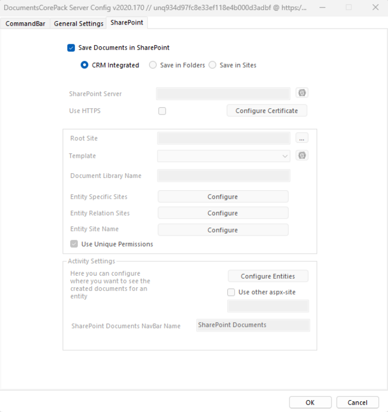
Task: Select the CRM Integrated radio option
Action: (84, 65)
